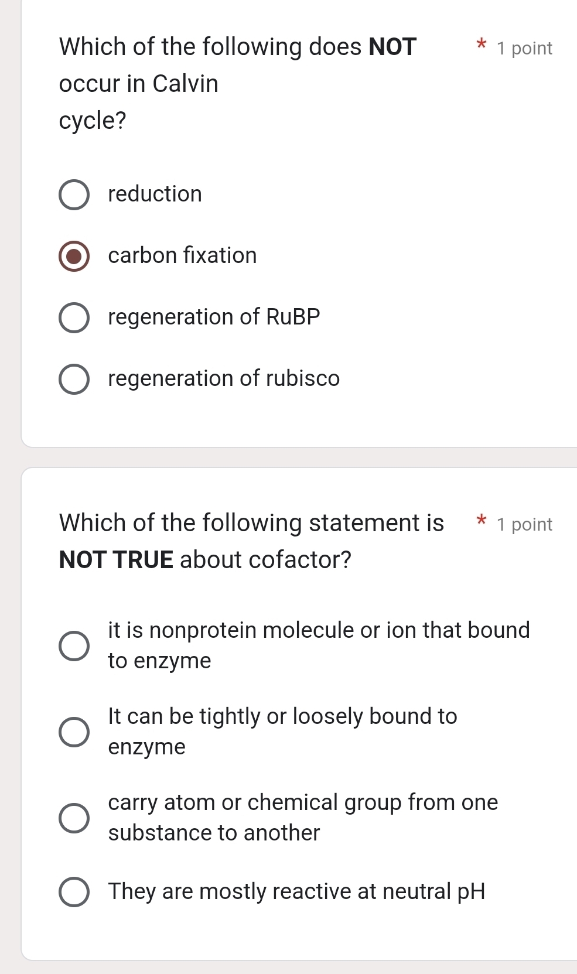This screenshot has width=577, height=974.
Task: Choose "It can be tightly or loosely bound" answer
Action: [74, 731]
